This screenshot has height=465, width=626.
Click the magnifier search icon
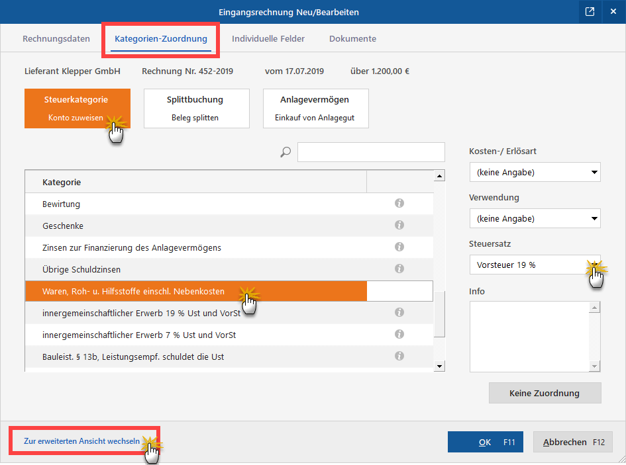point(286,152)
